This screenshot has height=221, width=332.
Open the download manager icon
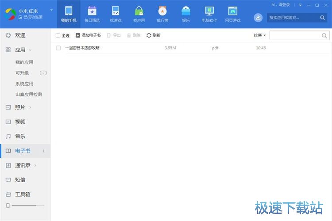[x=258, y=18]
